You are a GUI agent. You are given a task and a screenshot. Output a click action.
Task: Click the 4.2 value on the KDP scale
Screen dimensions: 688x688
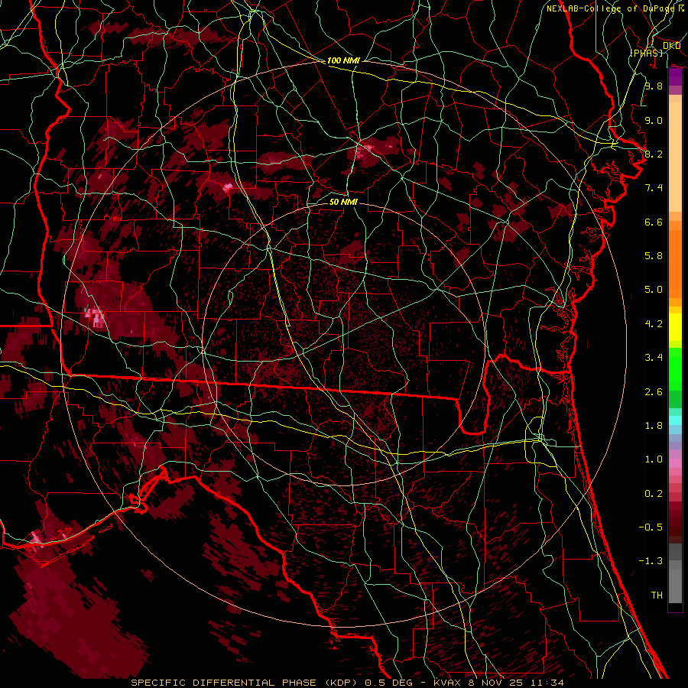654,324
